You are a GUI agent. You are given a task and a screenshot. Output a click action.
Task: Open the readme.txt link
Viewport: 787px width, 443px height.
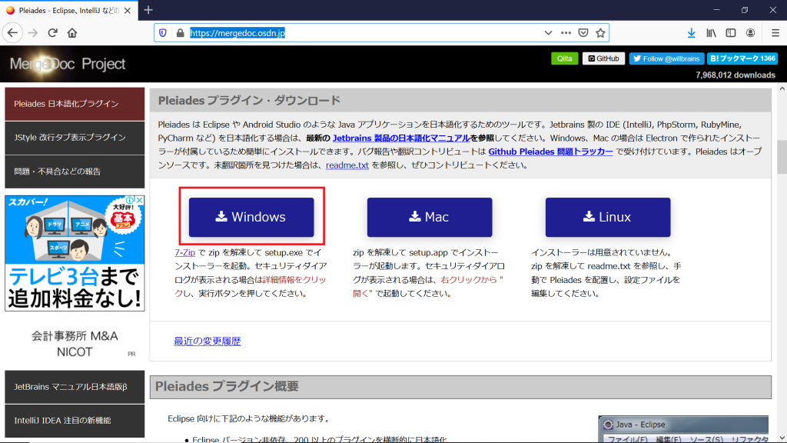coord(347,165)
